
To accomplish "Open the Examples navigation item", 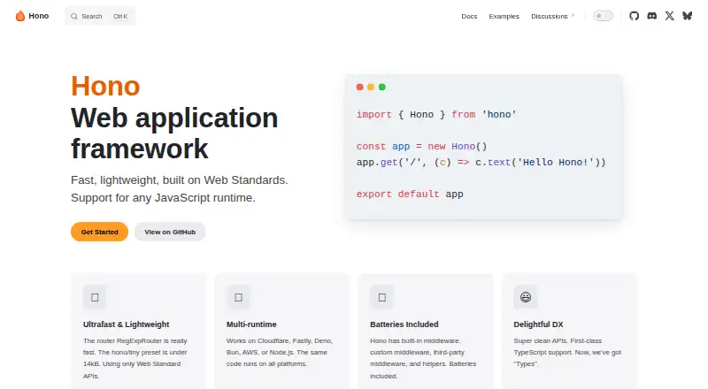I will (x=504, y=16).
